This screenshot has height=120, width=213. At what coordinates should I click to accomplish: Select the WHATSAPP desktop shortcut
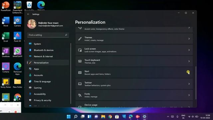pos(18,52)
